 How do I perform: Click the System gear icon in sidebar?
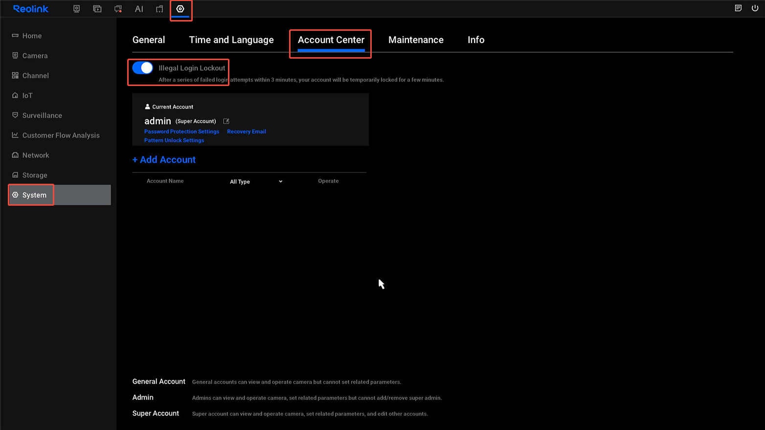(15, 194)
